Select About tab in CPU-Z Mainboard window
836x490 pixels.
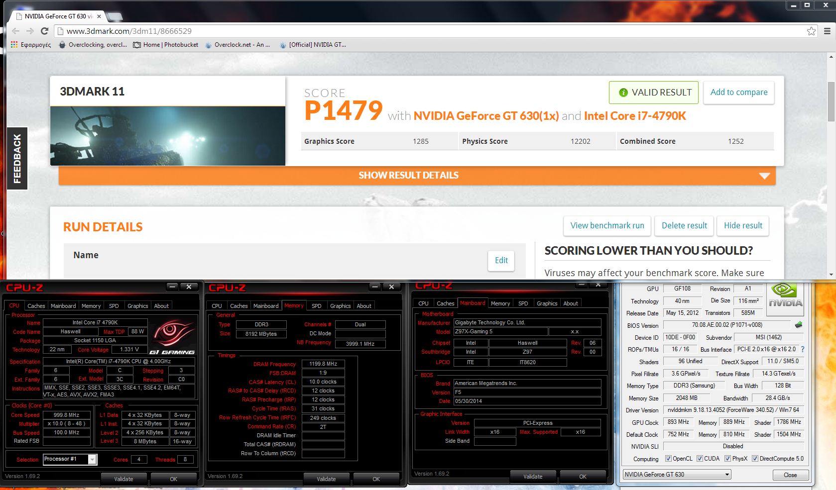[571, 303]
